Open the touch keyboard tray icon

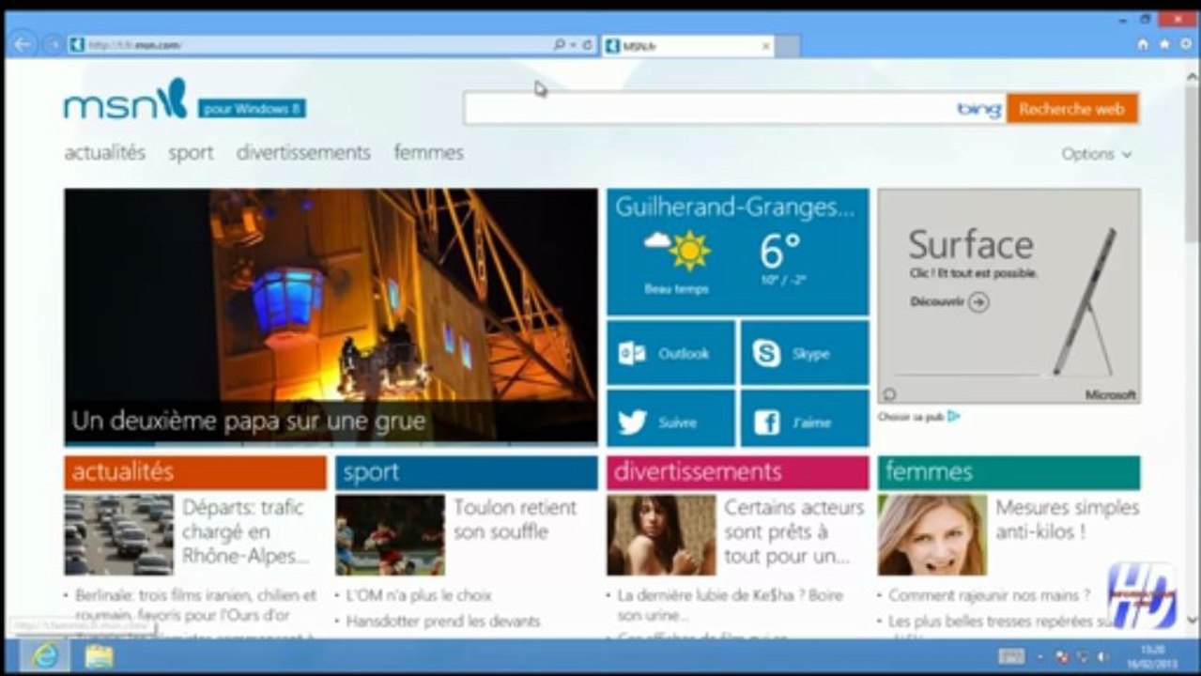(1011, 656)
